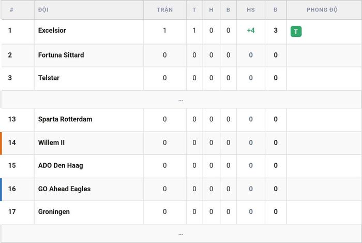
Task: Click the Đ points column header
Action: 276,10
